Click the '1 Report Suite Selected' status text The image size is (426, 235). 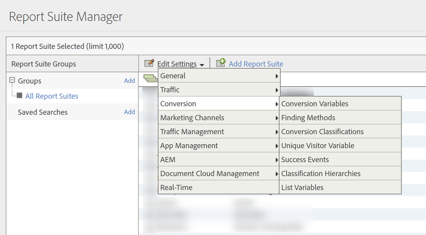point(68,46)
